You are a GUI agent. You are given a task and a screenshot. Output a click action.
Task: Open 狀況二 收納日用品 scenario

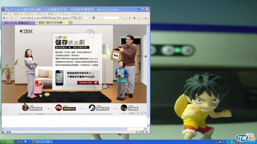pos(102,109)
